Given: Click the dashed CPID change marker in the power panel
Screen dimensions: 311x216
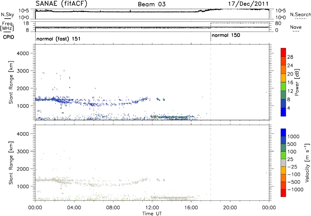Looking at the screenshot, I should pos(211,82).
